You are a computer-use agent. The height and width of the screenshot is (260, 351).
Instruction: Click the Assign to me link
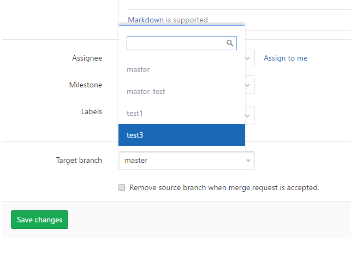285,58
